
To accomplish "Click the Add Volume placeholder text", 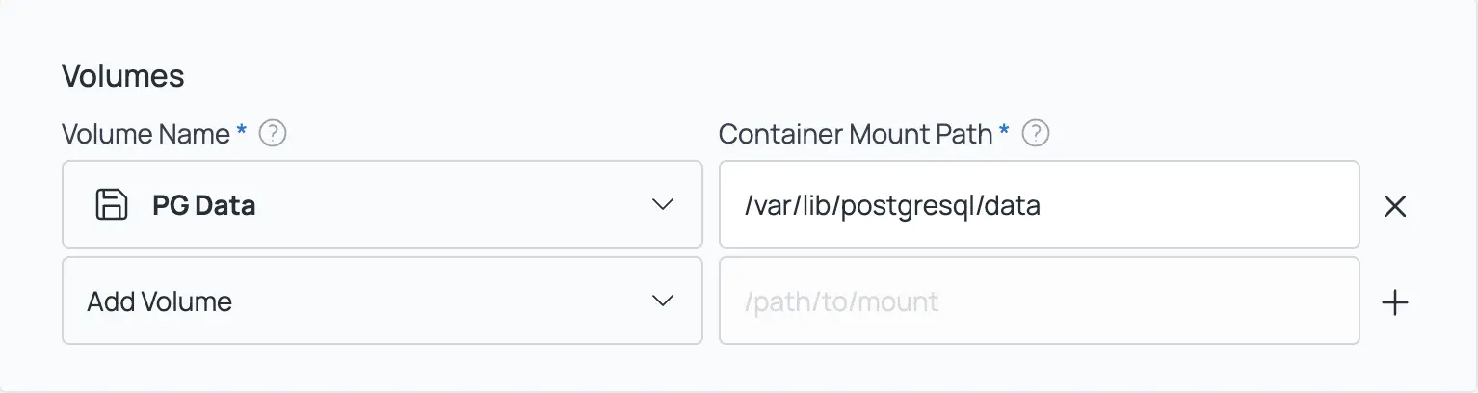I will 159,302.
